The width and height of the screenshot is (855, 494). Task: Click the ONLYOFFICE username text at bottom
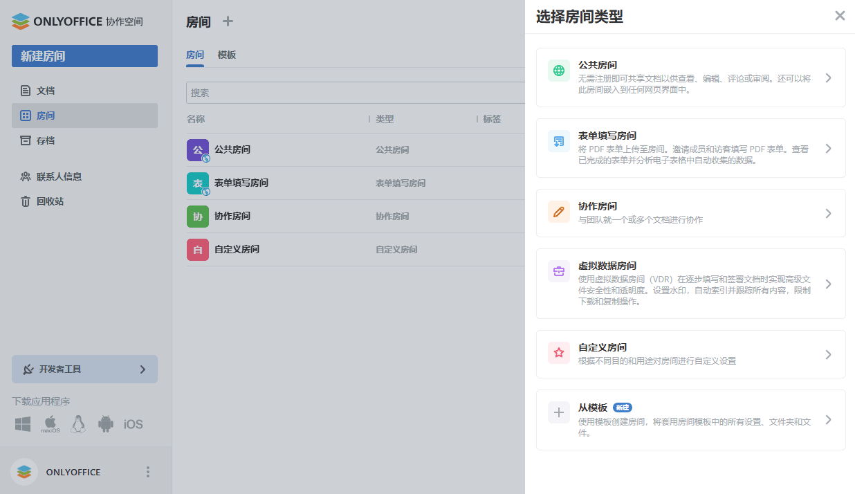pyautogui.click(x=73, y=472)
